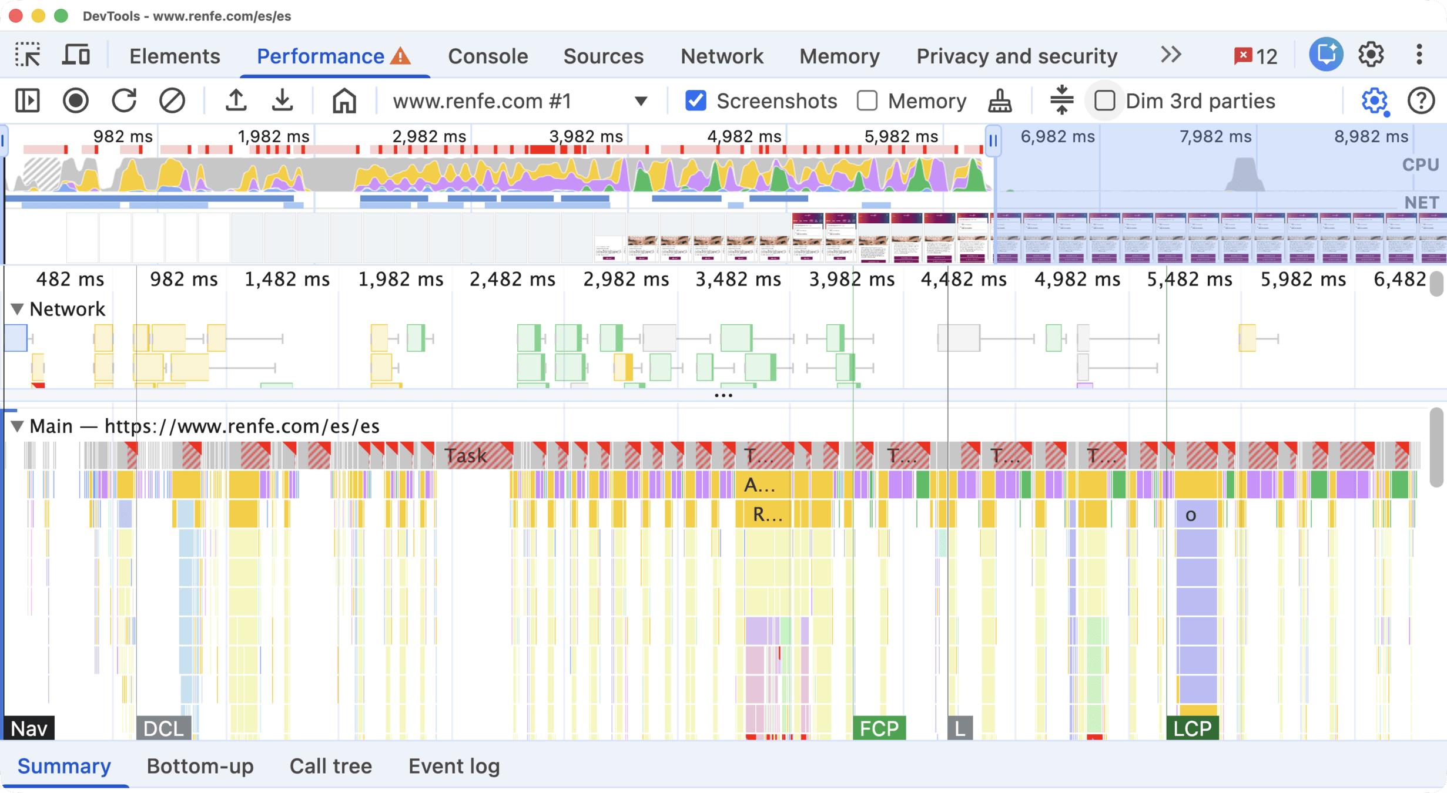This screenshot has width=1447, height=793.
Task: Reload page and record a new trace
Action: (x=125, y=100)
